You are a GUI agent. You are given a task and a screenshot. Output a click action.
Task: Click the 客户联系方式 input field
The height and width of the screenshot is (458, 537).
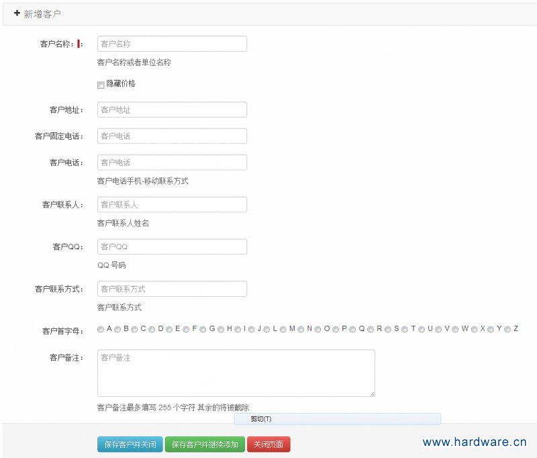point(172,289)
